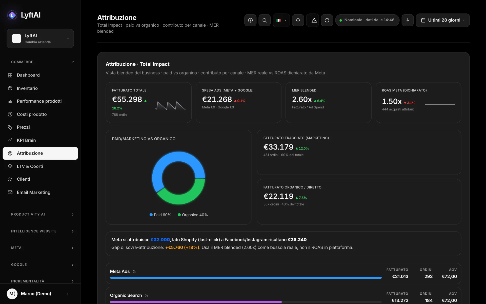The image size is (486, 304).
Task: Go to Inventario
Action: point(40,88)
